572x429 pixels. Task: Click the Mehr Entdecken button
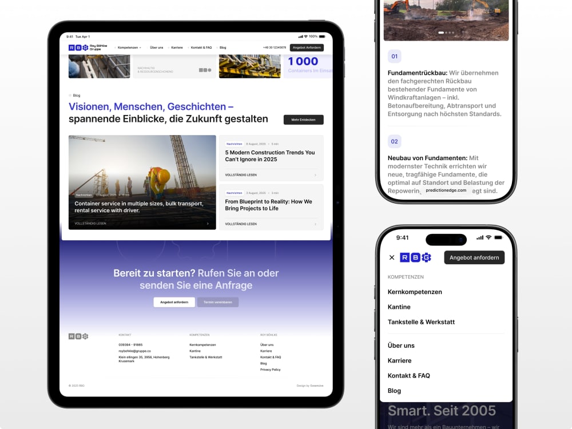[x=304, y=120]
